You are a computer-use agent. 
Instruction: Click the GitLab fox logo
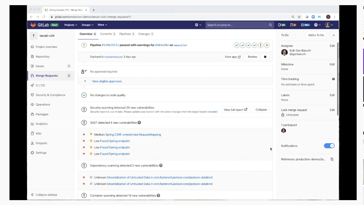click(33, 25)
